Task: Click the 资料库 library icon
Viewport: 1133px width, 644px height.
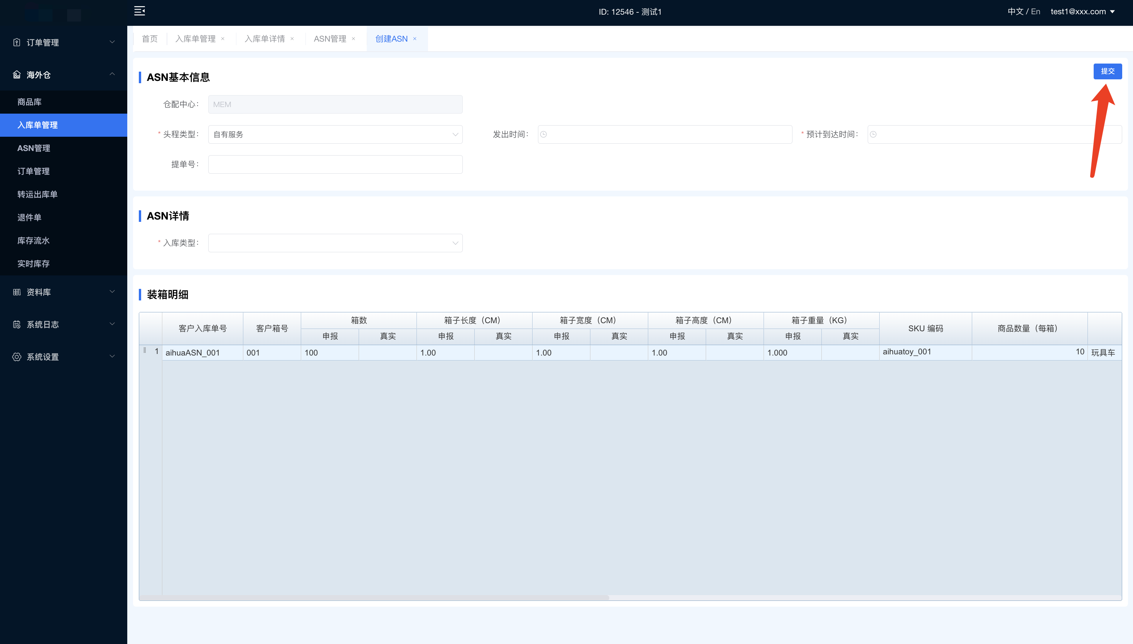Action: click(17, 292)
